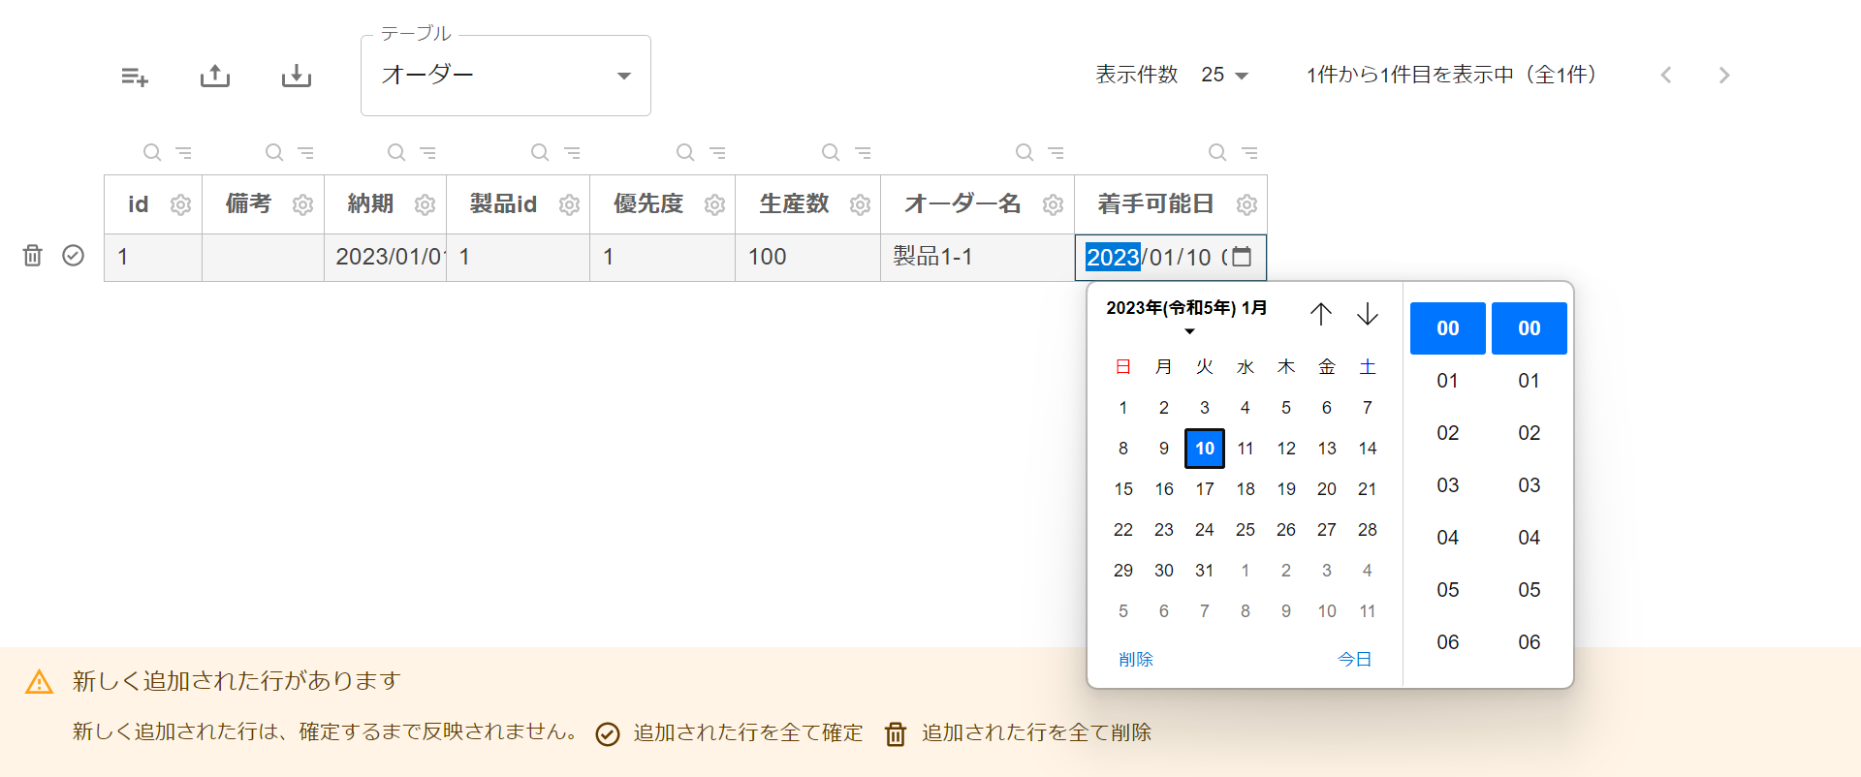This screenshot has width=1861, height=777.
Task: Click search icon above オーダー名 column
Action: point(1025,152)
